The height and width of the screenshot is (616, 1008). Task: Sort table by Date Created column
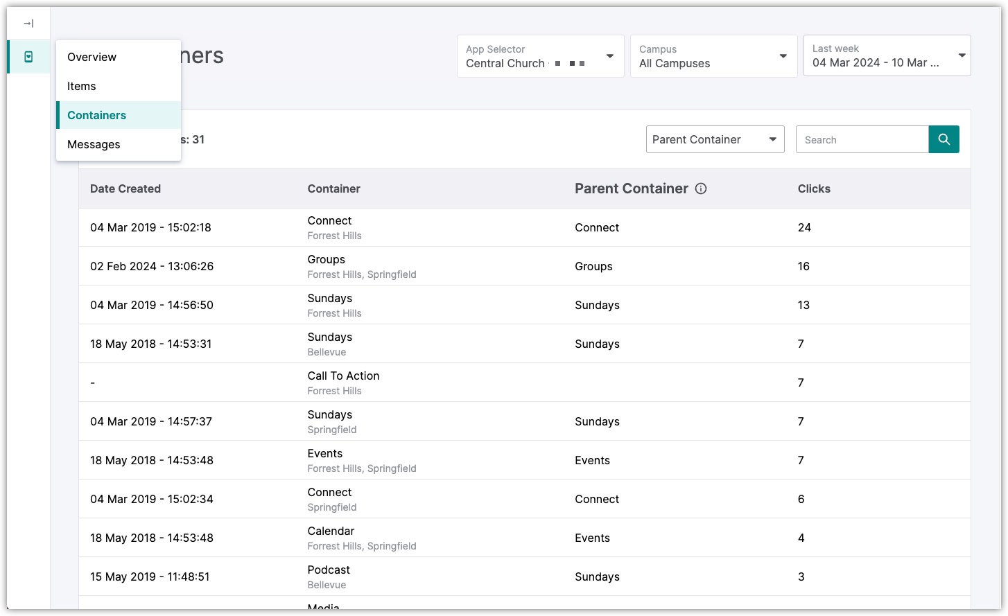point(125,188)
